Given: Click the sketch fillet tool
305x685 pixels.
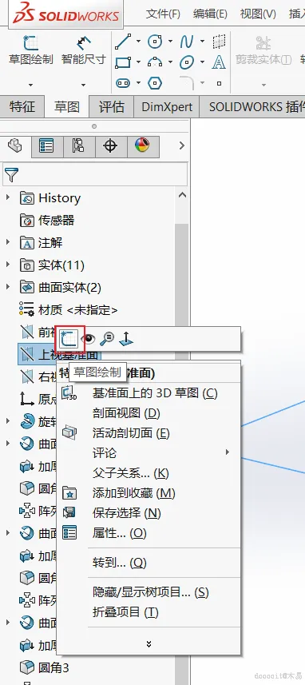Looking at the screenshot, I should tap(187, 82).
